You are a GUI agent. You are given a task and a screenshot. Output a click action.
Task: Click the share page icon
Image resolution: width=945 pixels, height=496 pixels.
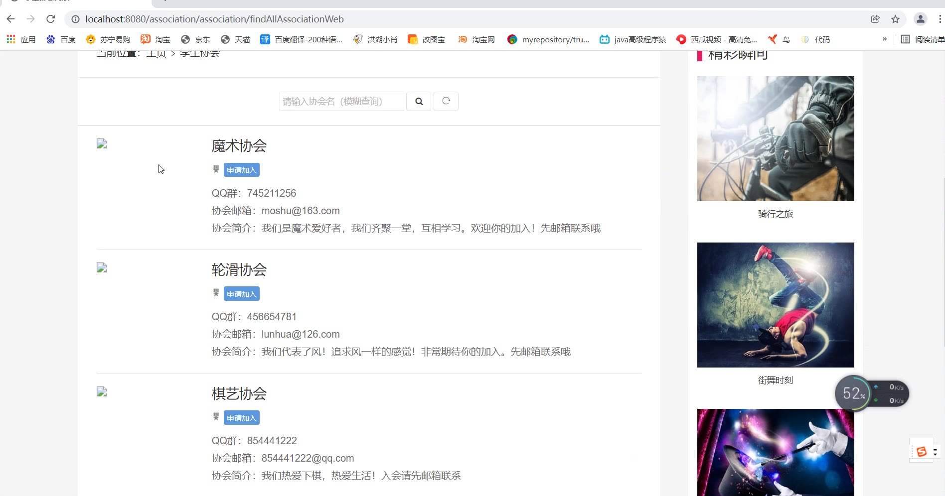(875, 19)
